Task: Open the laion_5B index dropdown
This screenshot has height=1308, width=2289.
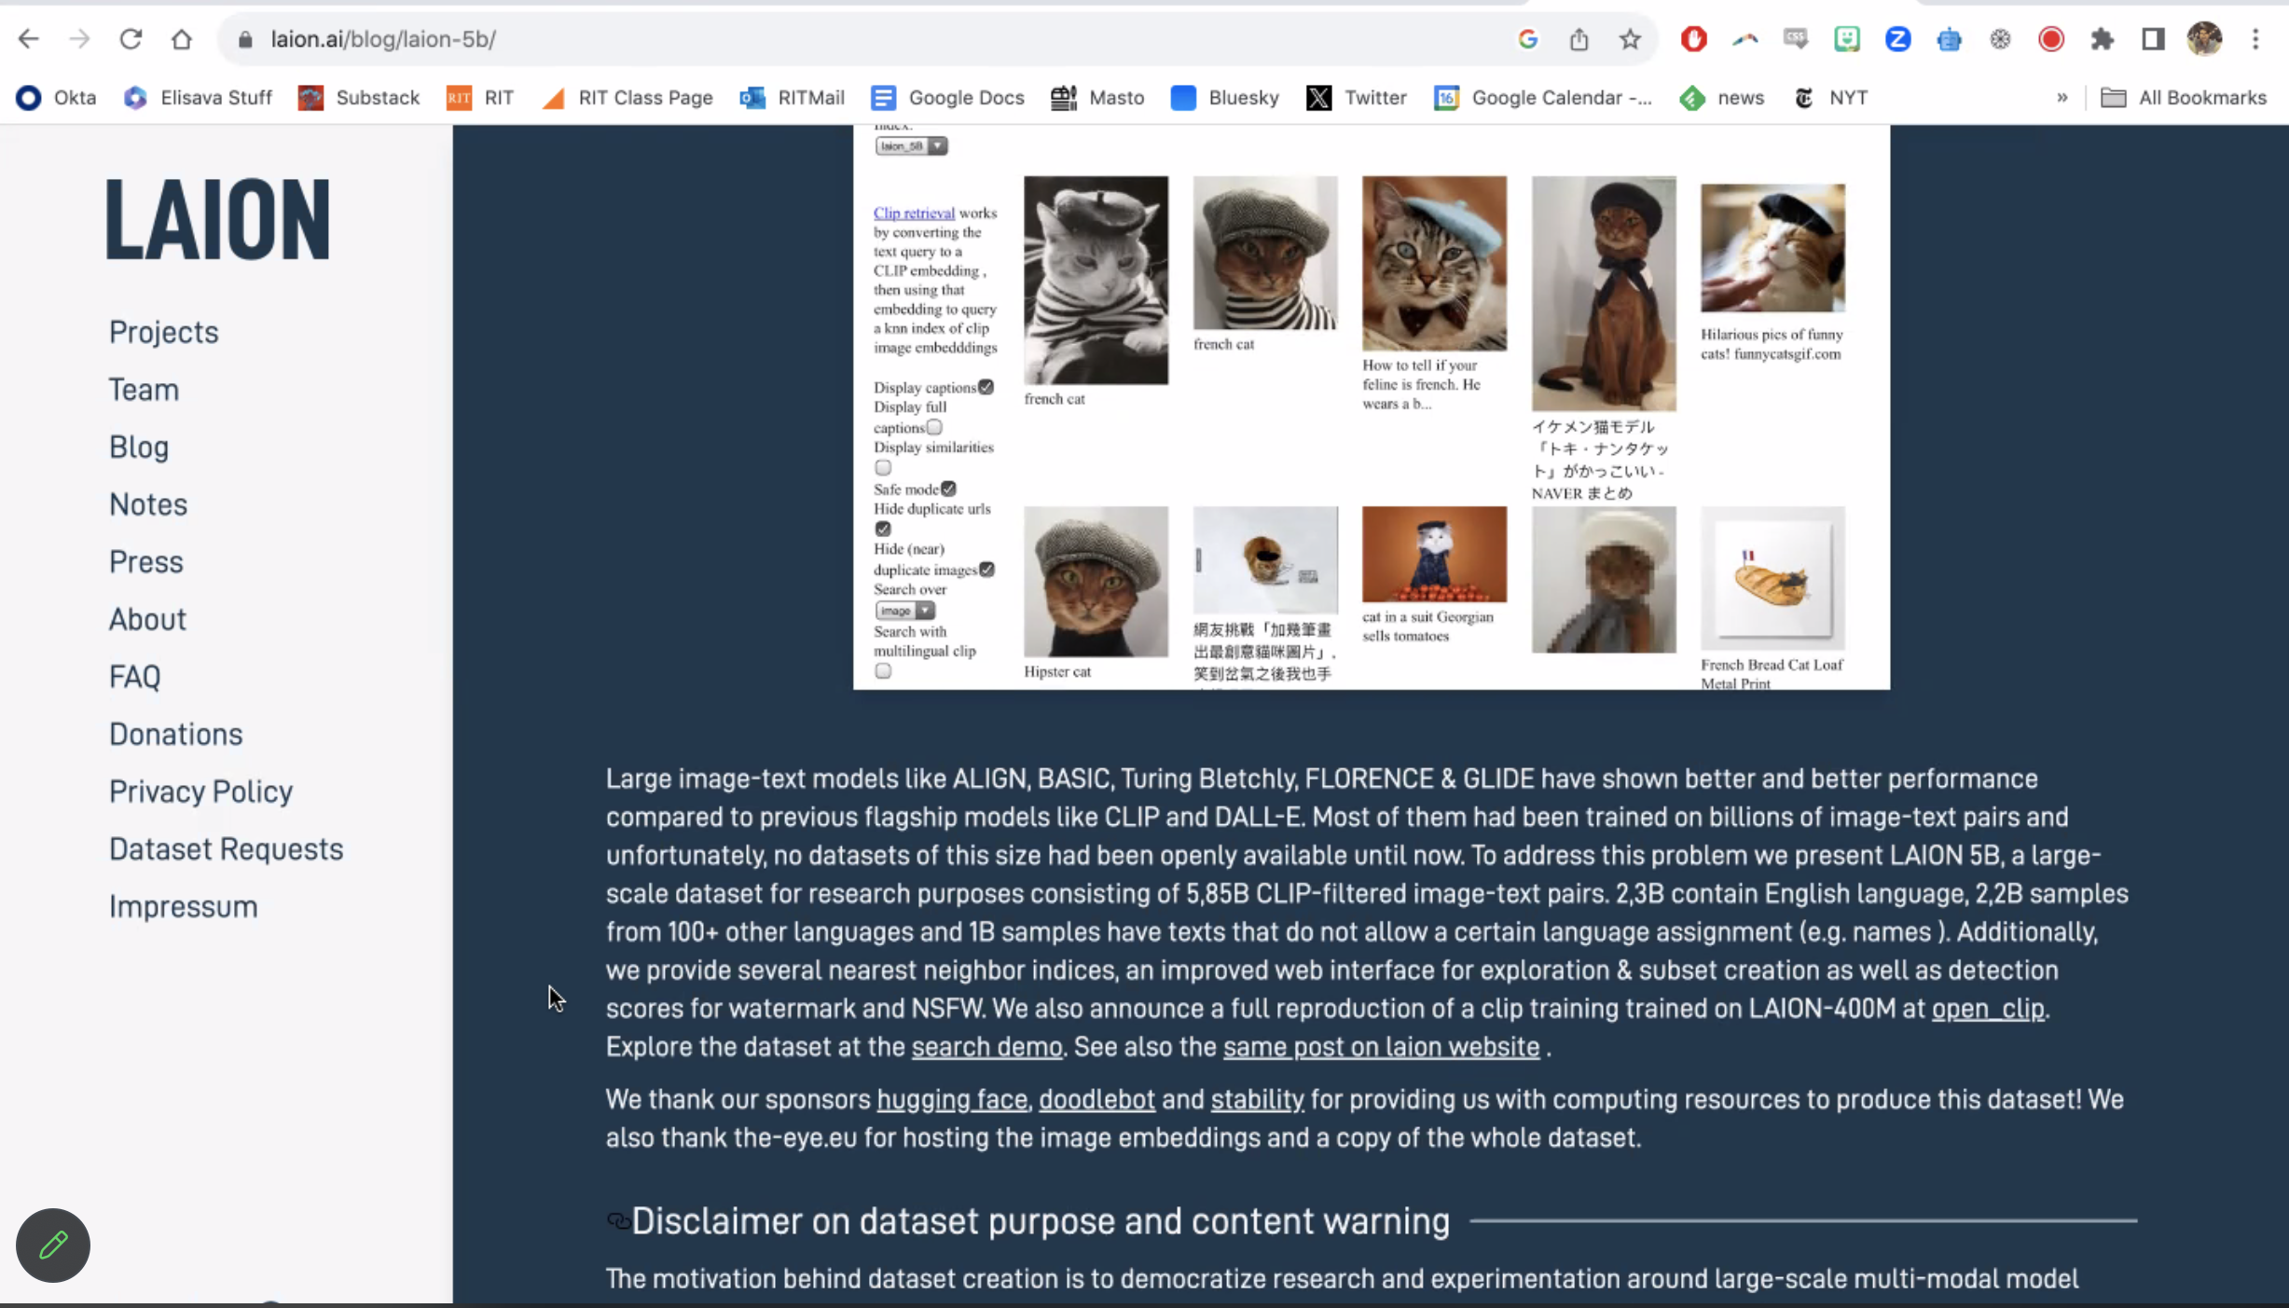Action: [911, 146]
